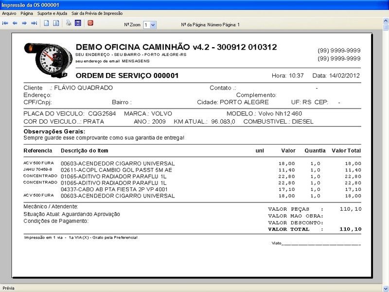Click the ORDEM DE SERVIÇO 000001 heading
The image size is (389, 292).
coord(127,76)
